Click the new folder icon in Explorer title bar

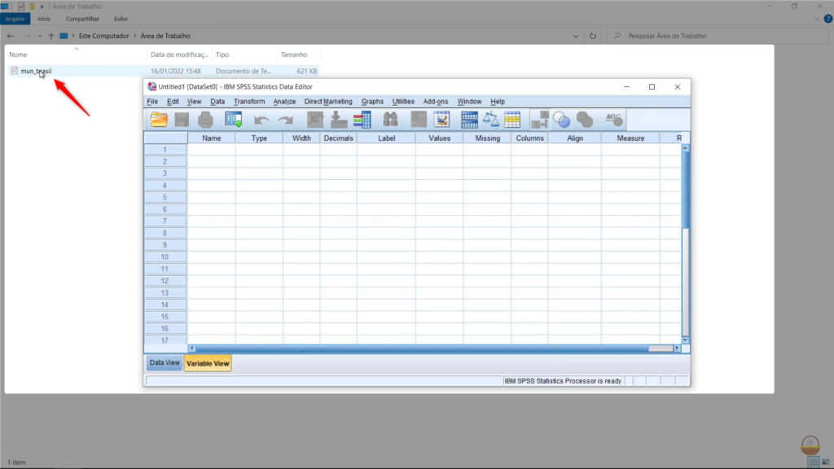click(x=32, y=7)
